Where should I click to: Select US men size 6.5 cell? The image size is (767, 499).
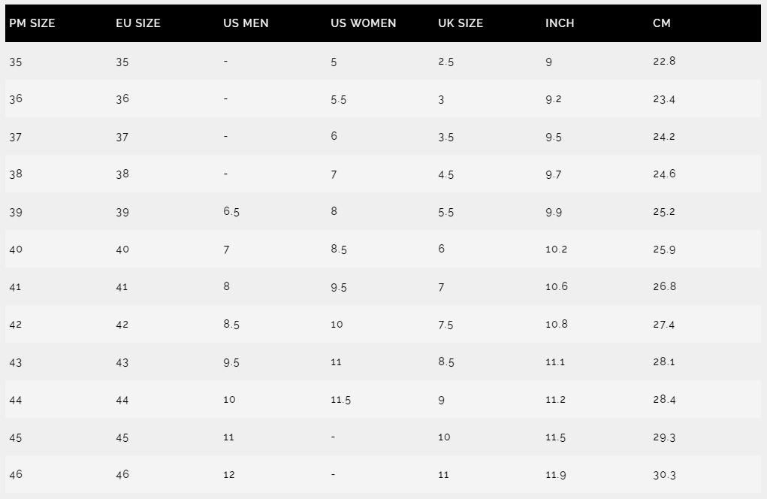[x=231, y=211]
